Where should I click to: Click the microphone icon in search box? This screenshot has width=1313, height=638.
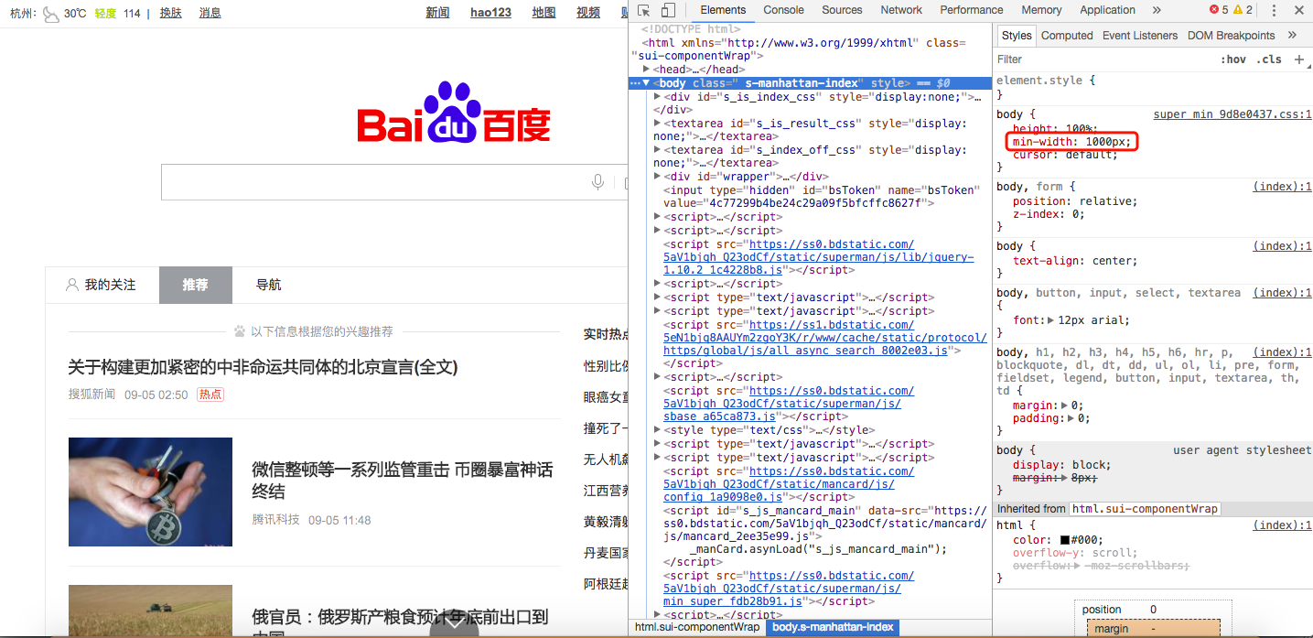click(x=597, y=182)
